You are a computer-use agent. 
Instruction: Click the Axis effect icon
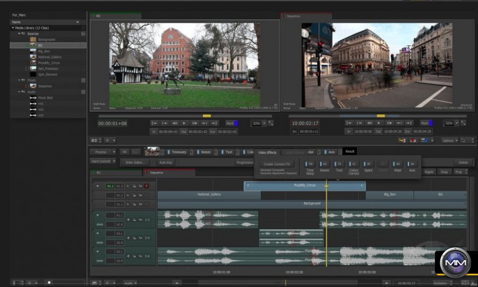tap(412, 164)
